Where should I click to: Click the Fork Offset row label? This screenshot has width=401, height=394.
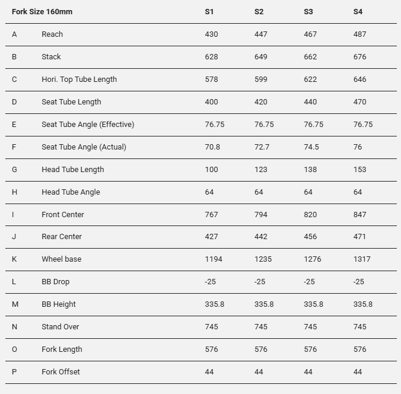point(61,372)
